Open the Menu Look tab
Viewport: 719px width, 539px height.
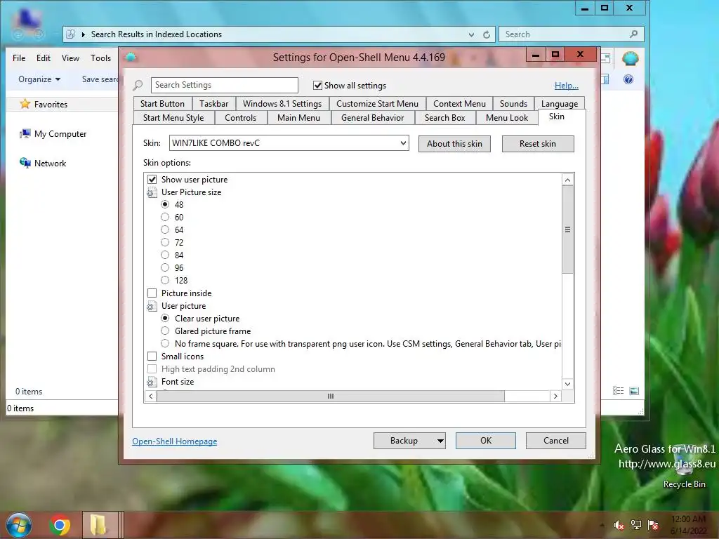pyautogui.click(x=507, y=118)
